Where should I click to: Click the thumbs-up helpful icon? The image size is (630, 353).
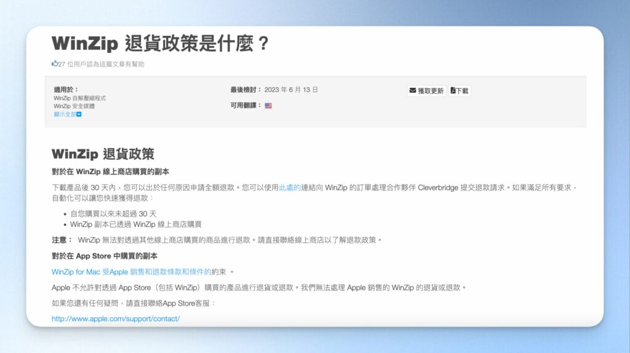55,63
